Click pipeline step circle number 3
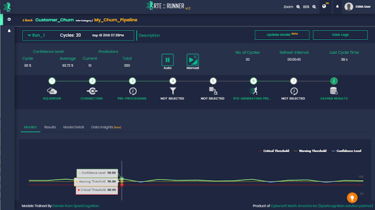This screenshot has width=375, height=210. pyautogui.click(x=132, y=81)
